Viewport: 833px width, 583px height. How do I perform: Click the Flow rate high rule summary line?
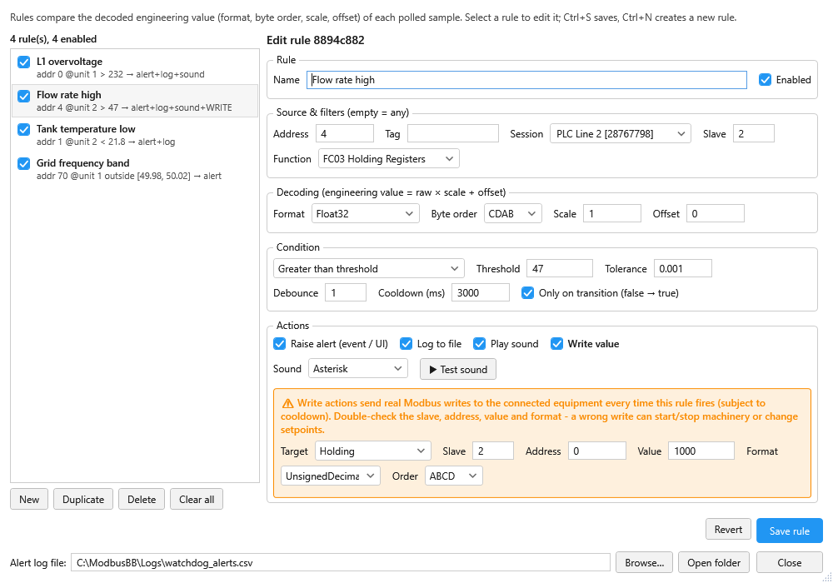click(134, 107)
